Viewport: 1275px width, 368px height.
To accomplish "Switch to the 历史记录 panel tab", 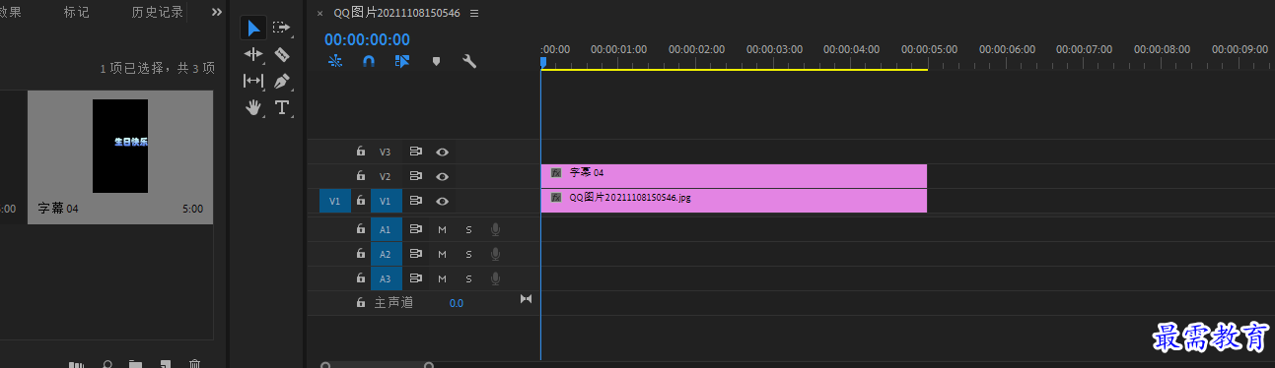I will [x=158, y=13].
